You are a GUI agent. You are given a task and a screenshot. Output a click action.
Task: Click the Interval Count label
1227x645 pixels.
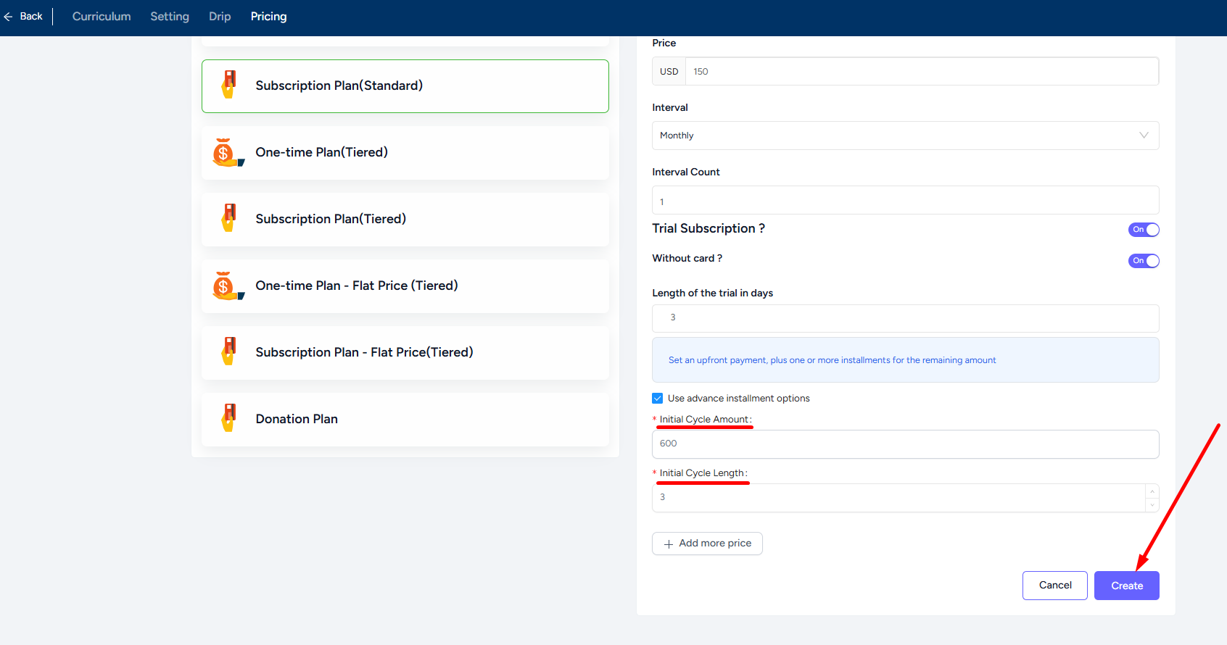point(685,172)
